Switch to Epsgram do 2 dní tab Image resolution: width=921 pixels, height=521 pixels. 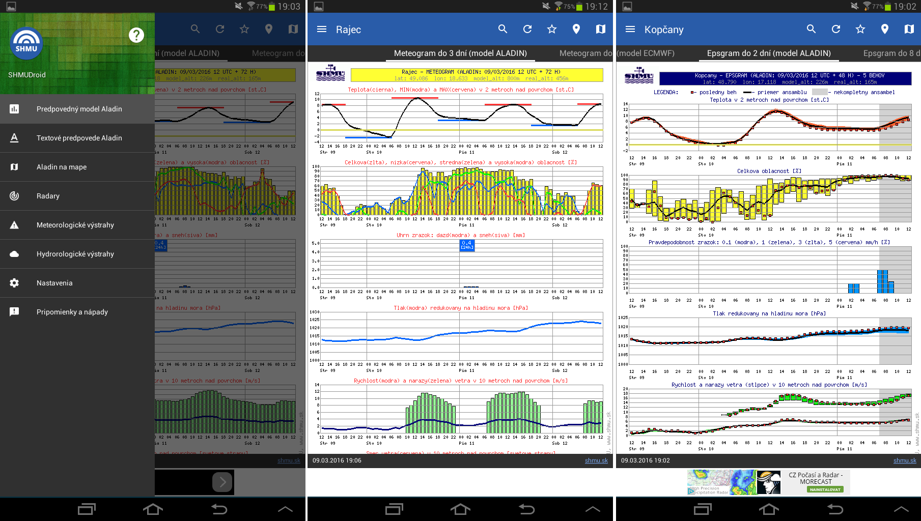tap(768, 53)
